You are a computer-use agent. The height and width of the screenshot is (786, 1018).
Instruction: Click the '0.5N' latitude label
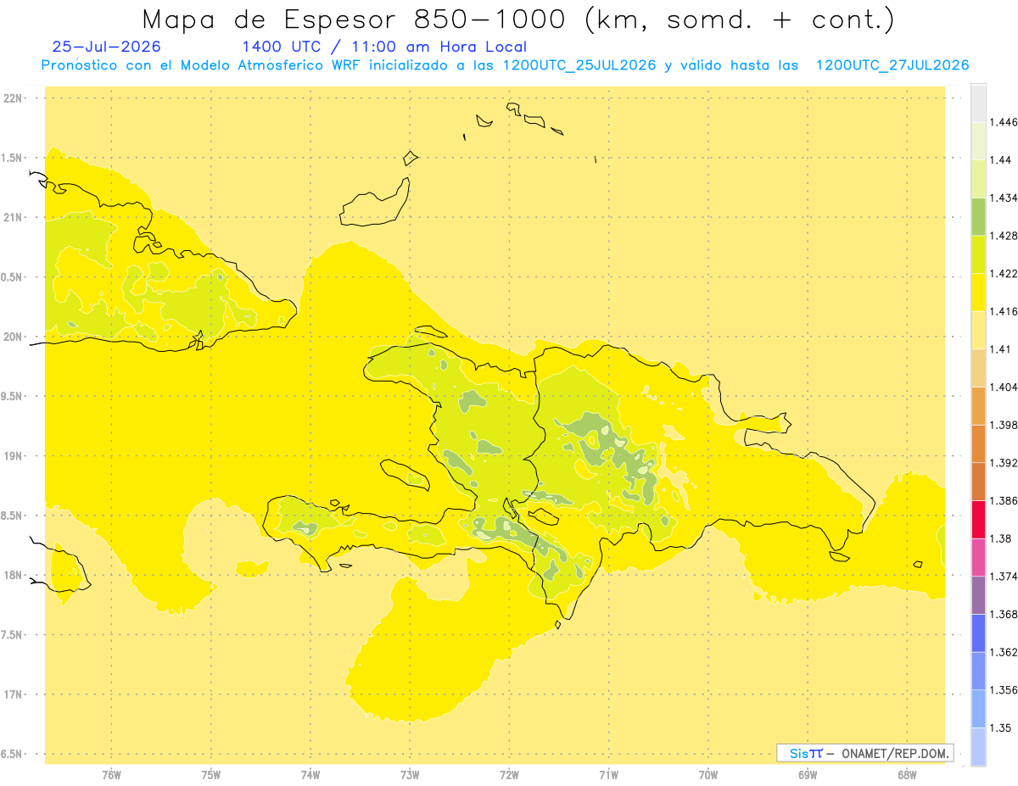13,277
